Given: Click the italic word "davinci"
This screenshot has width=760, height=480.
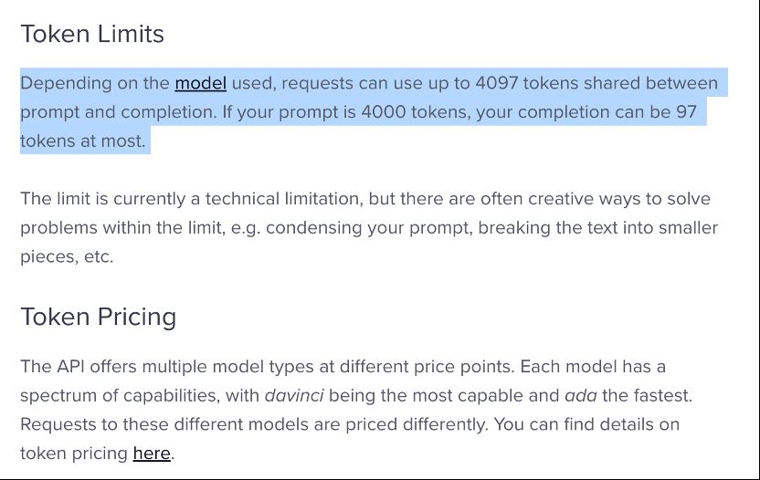Looking at the screenshot, I should tap(294, 396).
